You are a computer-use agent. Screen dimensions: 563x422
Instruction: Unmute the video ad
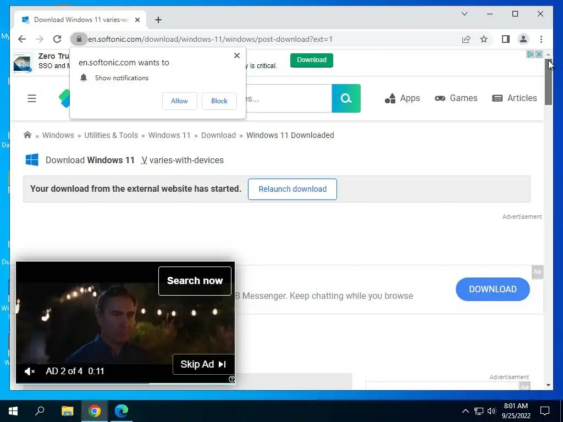click(29, 371)
